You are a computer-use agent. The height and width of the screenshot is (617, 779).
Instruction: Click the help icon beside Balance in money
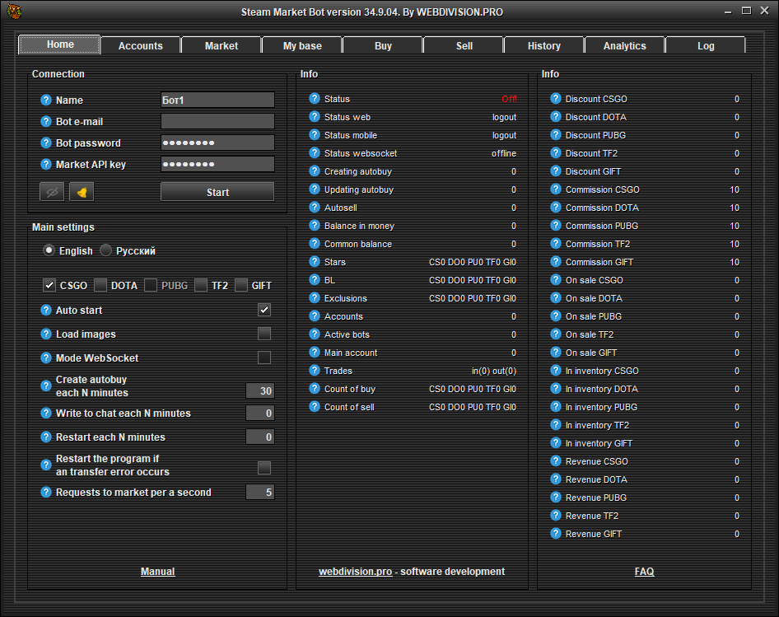tap(315, 226)
